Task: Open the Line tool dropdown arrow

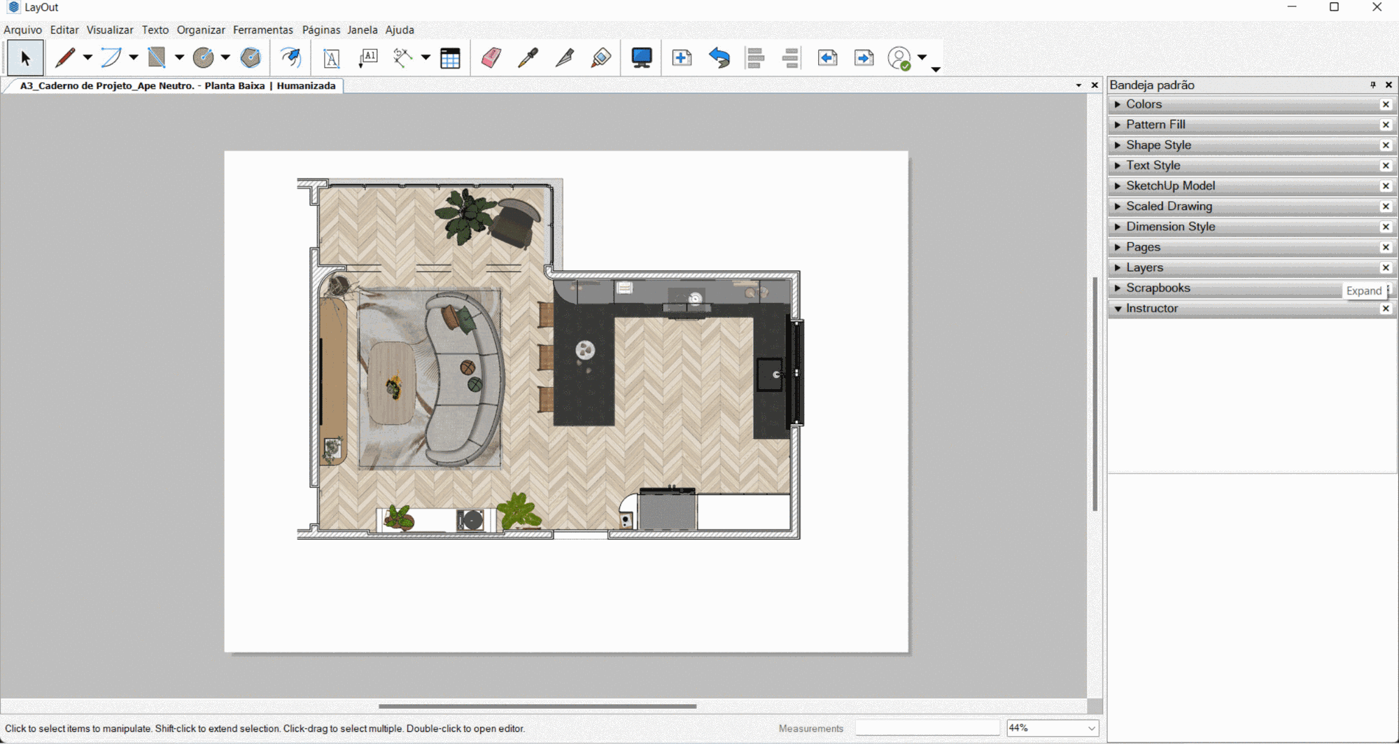Action: 87,57
